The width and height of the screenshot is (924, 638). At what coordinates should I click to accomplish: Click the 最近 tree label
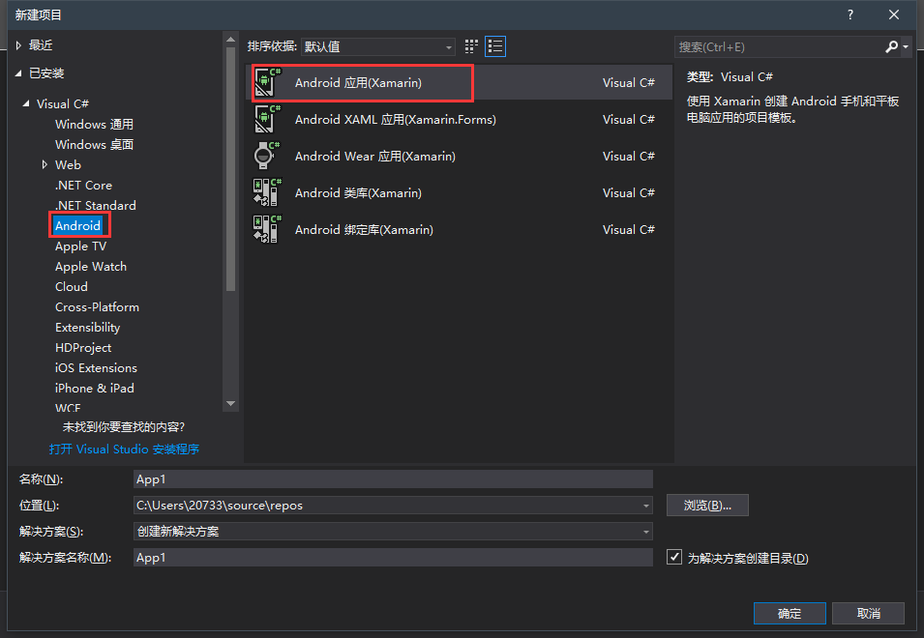pyautogui.click(x=41, y=45)
